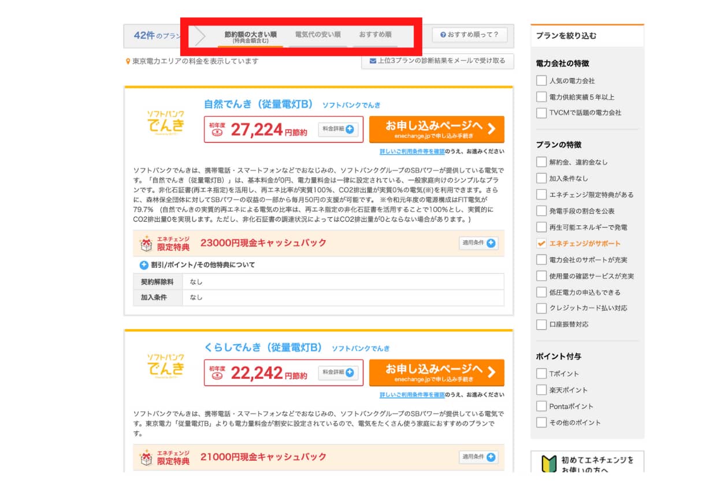Check the 発電手段の割合を公表 option
Viewport: 728px width, 485px height.
pos(541,211)
